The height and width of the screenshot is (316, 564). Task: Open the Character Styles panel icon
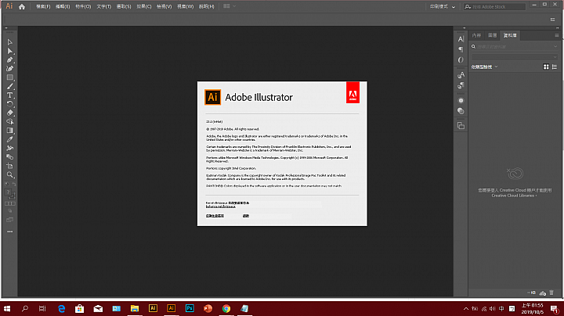[461, 74]
